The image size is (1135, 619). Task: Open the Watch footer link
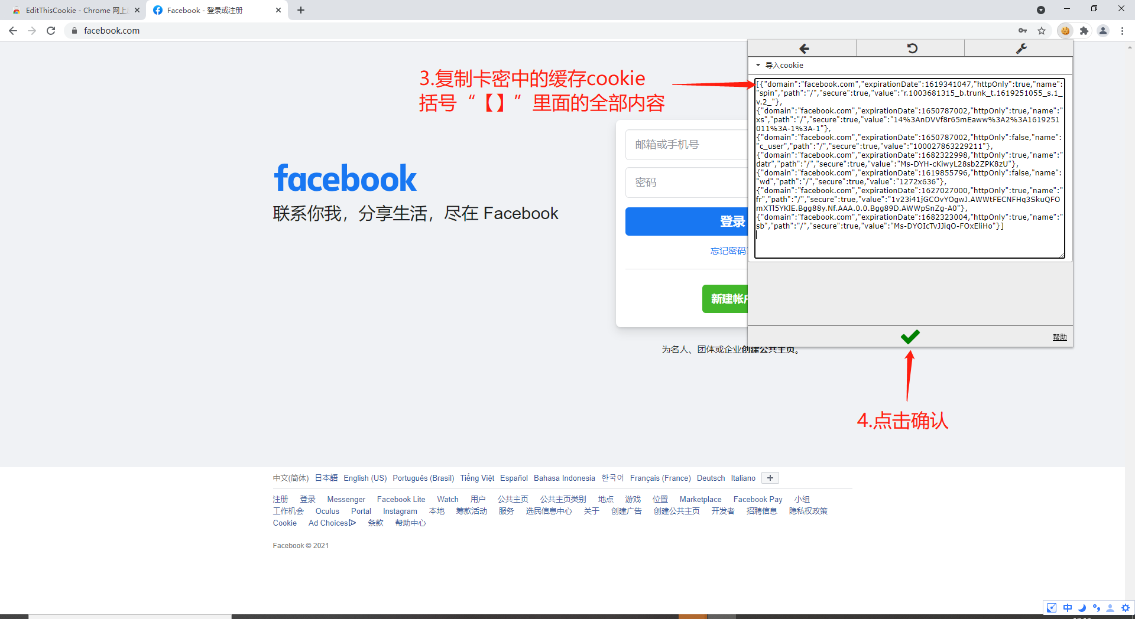(x=447, y=499)
